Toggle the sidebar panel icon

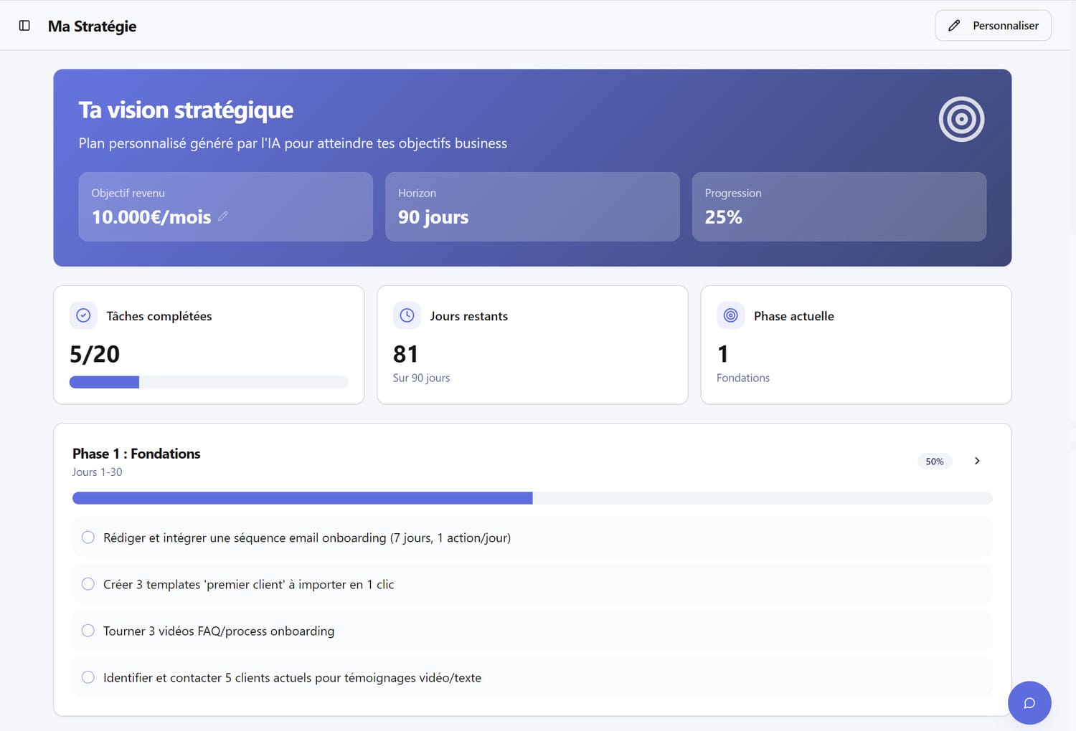coord(24,26)
